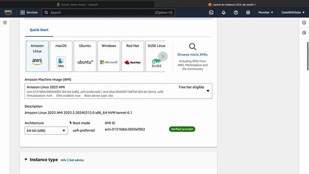Open the Architecture 64-bit (x86) dropdown
Image resolution: width=309 pixels, height=174 pixels.
(46, 130)
